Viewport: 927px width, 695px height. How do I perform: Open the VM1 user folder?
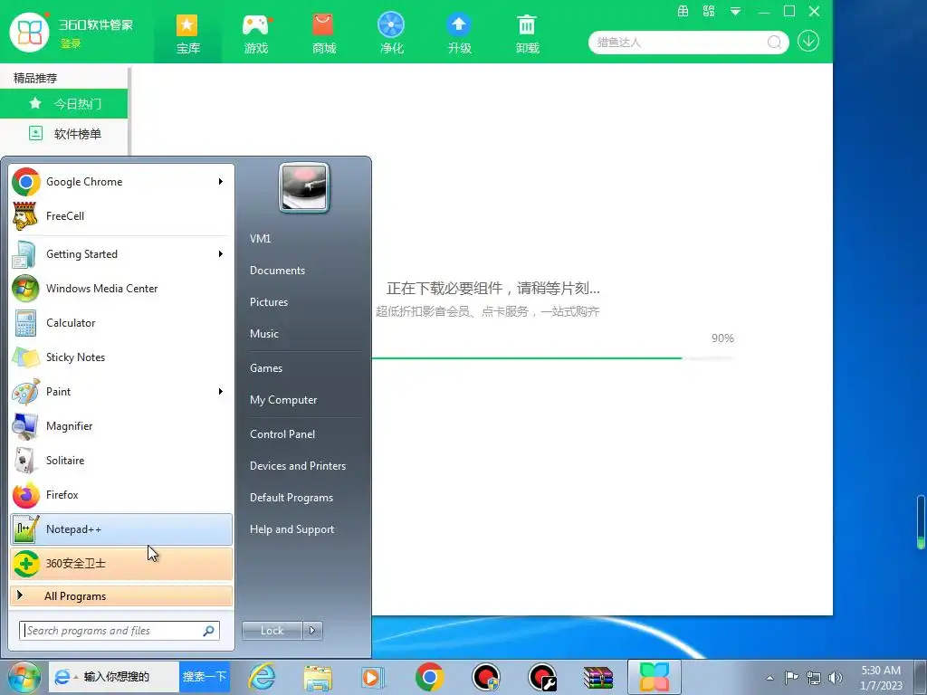coord(260,238)
